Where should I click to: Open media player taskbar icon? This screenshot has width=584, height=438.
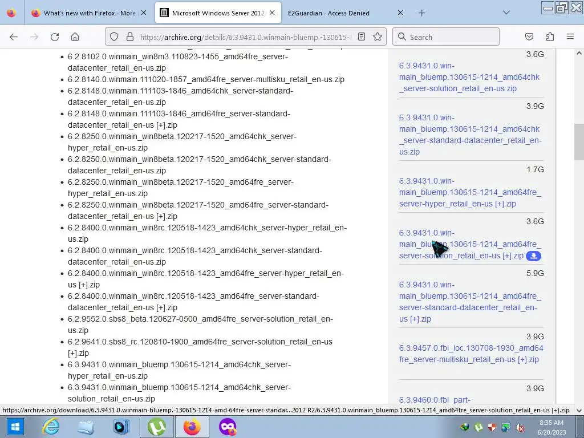121,427
